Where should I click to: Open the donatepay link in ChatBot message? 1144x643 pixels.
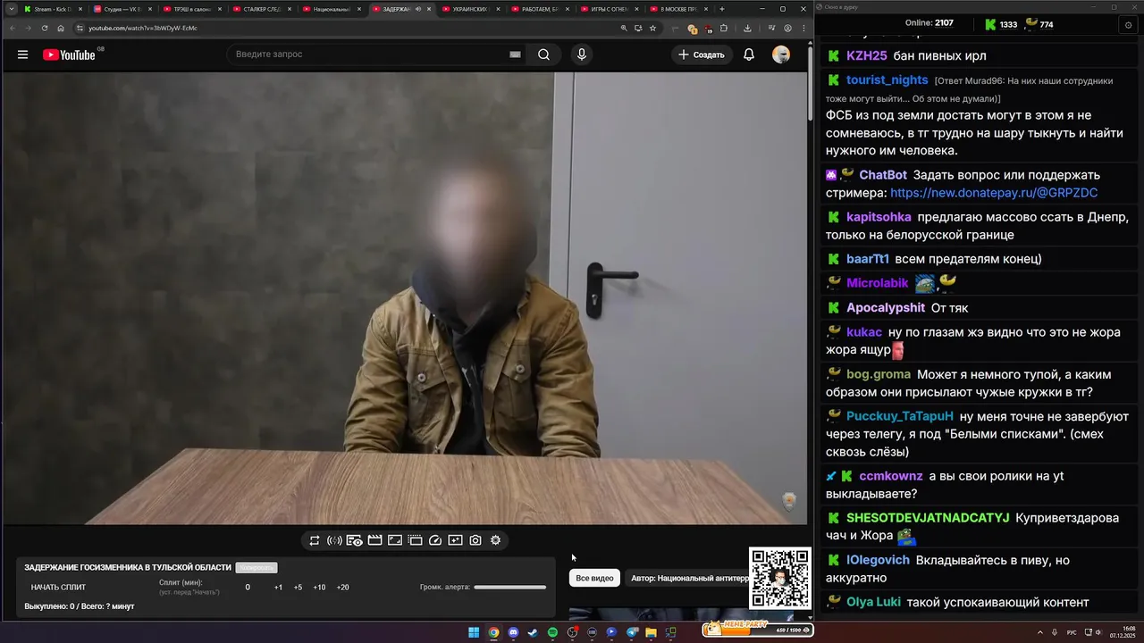(x=994, y=193)
